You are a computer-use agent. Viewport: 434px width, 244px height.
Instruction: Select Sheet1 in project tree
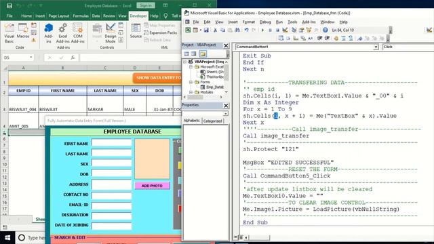pyautogui.click(x=212, y=72)
